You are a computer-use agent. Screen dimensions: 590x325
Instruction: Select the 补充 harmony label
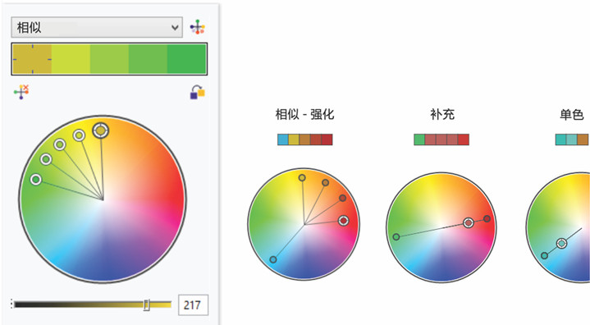[x=442, y=114]
